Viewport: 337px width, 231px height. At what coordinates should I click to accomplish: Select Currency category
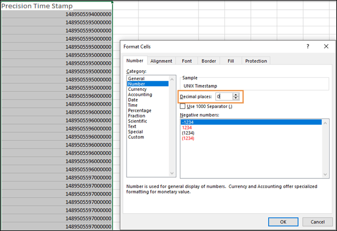148,89
